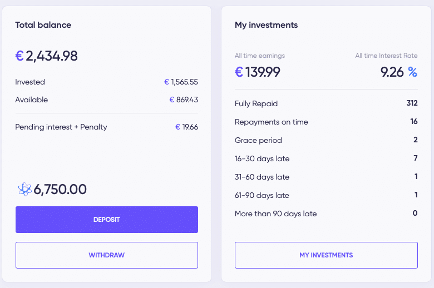434x288 pixels.
Task: Select the Repayments on time row
Action: pos(326,122)
